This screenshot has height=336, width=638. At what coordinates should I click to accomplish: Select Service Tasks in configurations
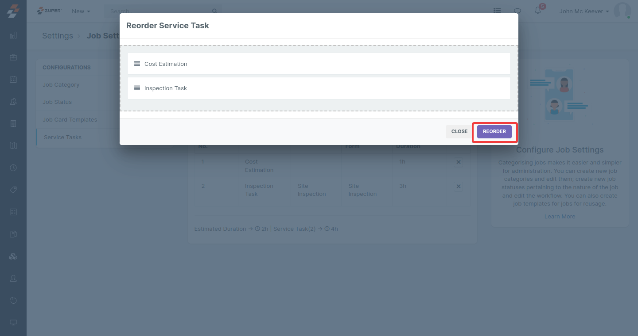[62, 137]
